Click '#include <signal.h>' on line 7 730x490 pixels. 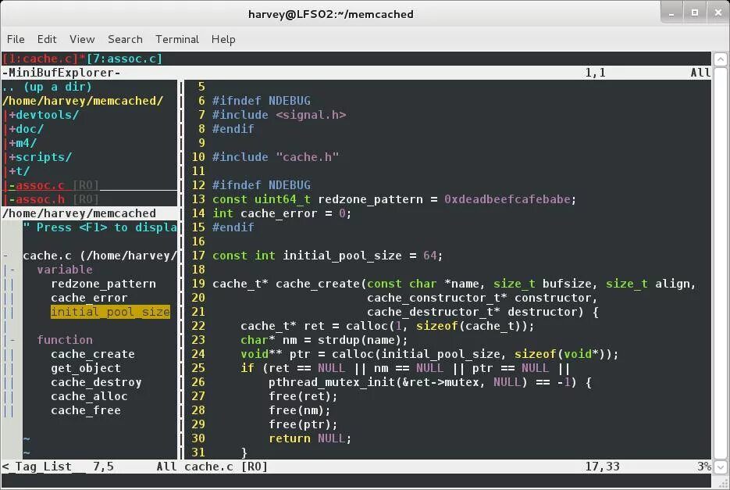coord(280,115)
